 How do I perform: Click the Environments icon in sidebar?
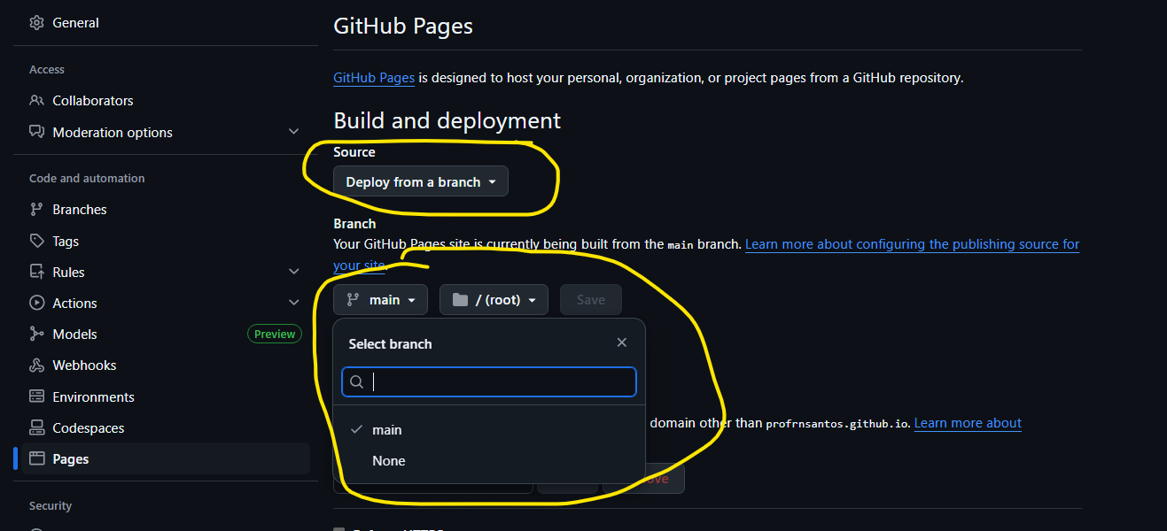pos(36,396)
